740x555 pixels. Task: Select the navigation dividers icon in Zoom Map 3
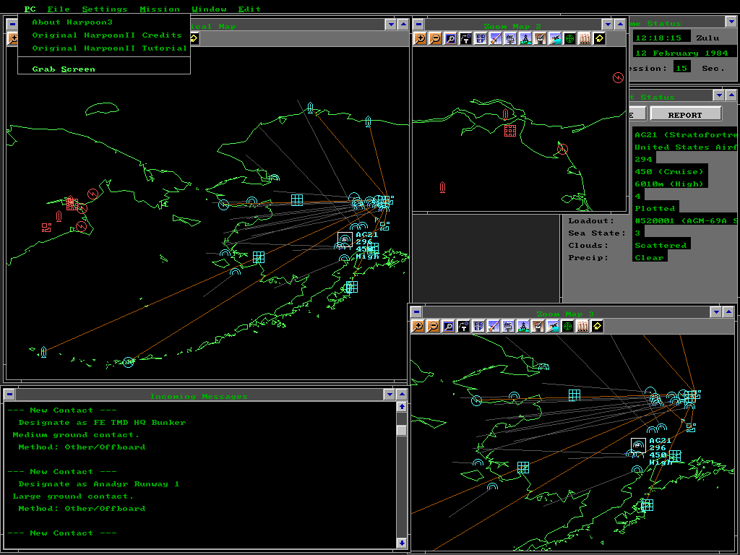[x=523, y=326]
